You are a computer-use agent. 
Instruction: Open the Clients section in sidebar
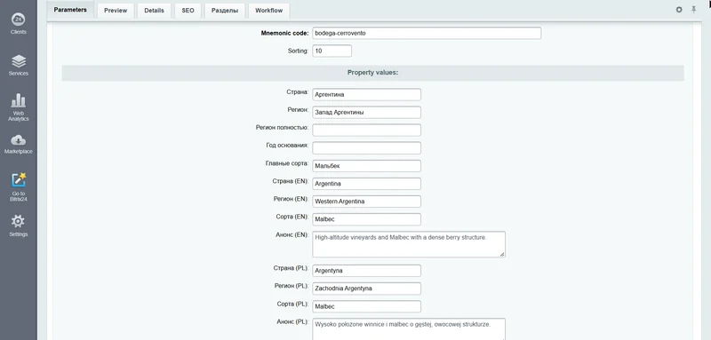[18, 24]
